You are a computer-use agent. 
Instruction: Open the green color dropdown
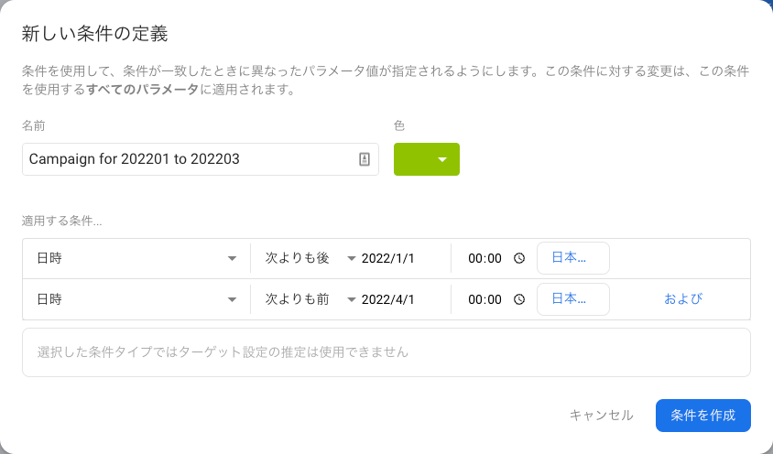click(427, 159)
